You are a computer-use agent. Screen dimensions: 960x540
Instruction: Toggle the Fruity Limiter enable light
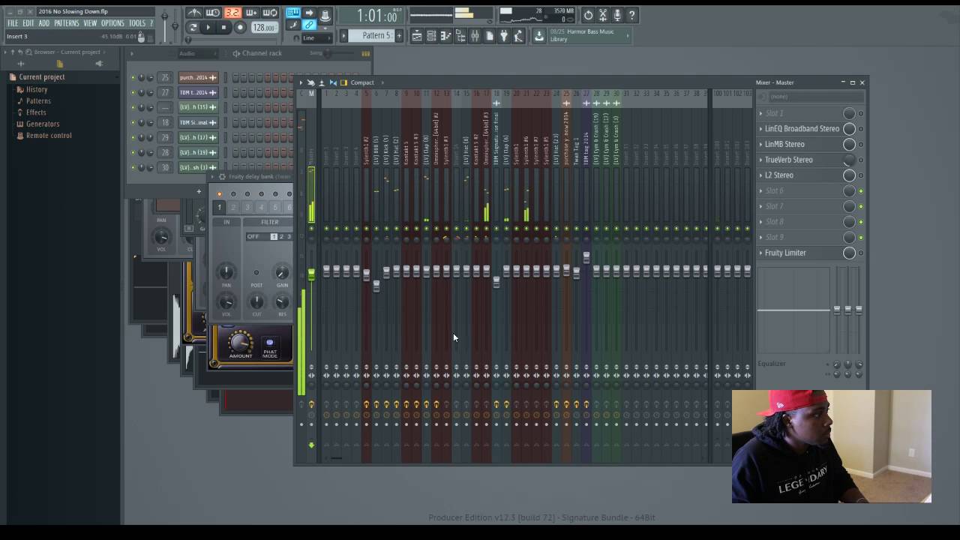pos(860,253)
